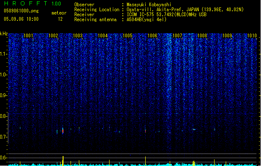Viewport: 261px width, 166px height.
Task: Click the 1004 time marker
Action: pyautogui.click(x=103, y=35)
